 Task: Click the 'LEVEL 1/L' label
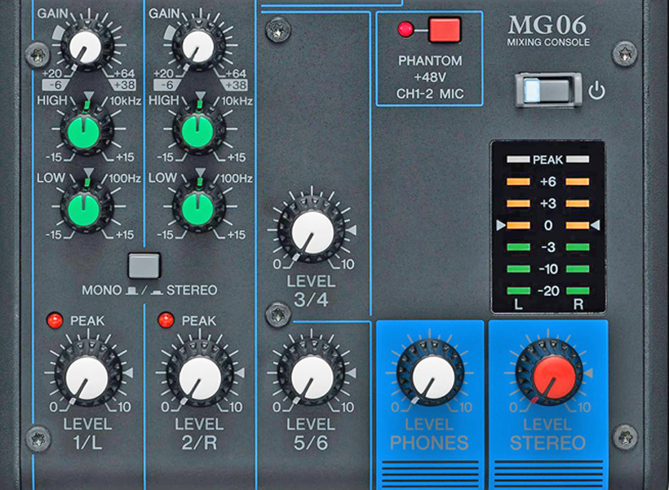88,434
